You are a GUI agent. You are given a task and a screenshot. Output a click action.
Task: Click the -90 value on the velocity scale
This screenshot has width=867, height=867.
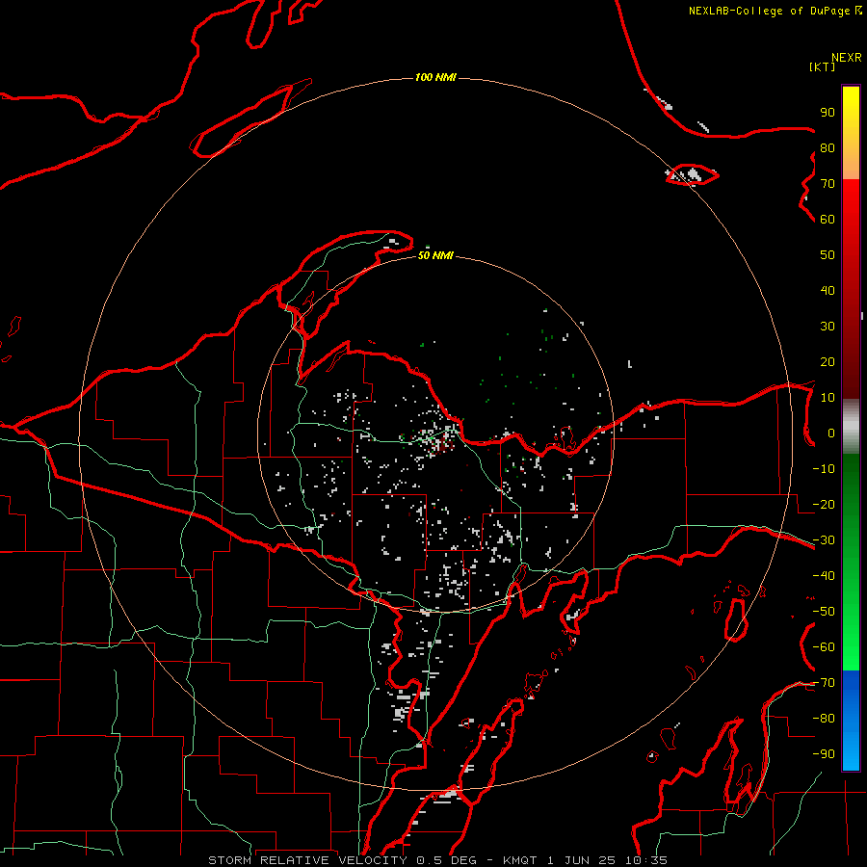point(824,754)
